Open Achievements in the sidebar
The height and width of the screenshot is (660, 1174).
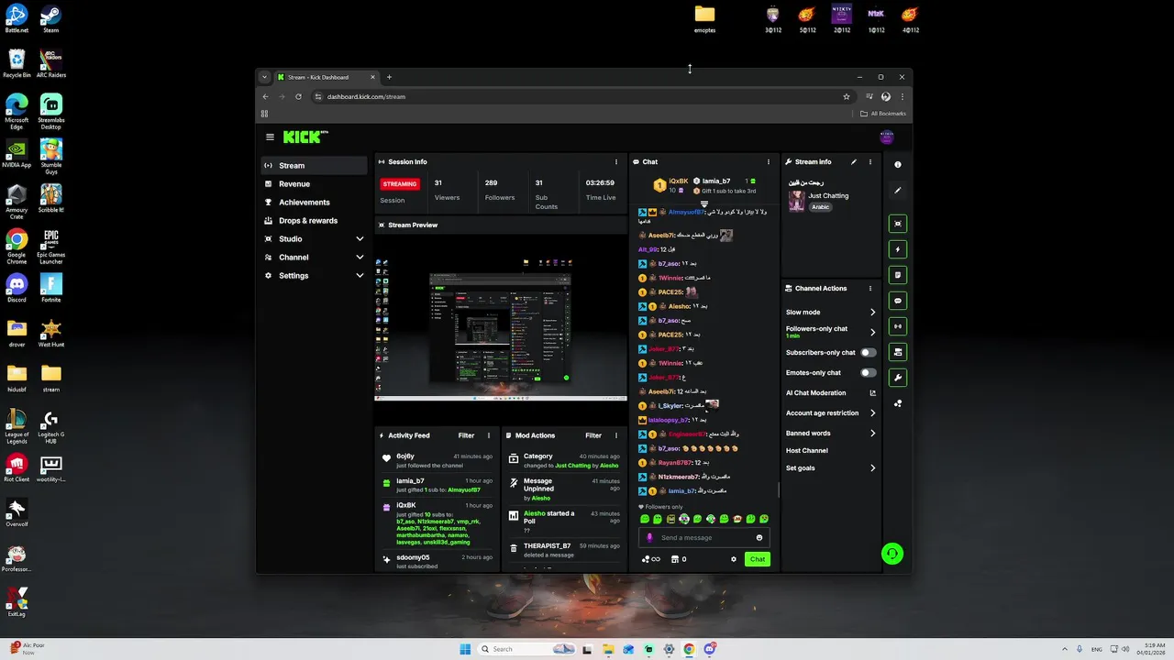(x=315, y=203)
